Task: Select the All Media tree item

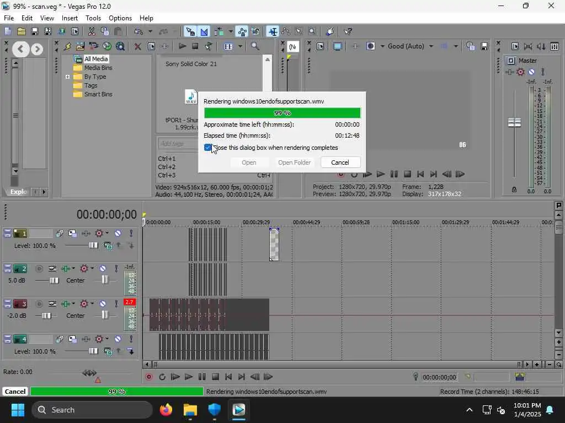Action: (96, 59)
